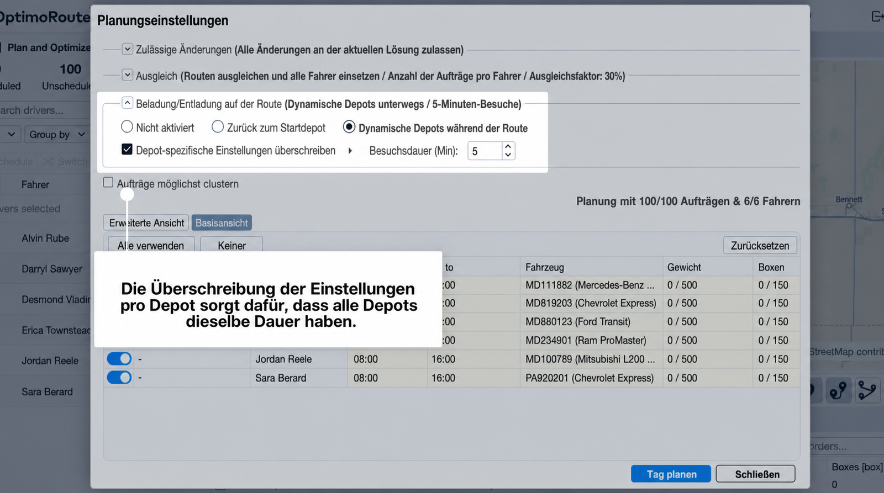Select Erica Townstead in the driver sidebar
Screen dimensions: 884x493
(x=55, y=330)
